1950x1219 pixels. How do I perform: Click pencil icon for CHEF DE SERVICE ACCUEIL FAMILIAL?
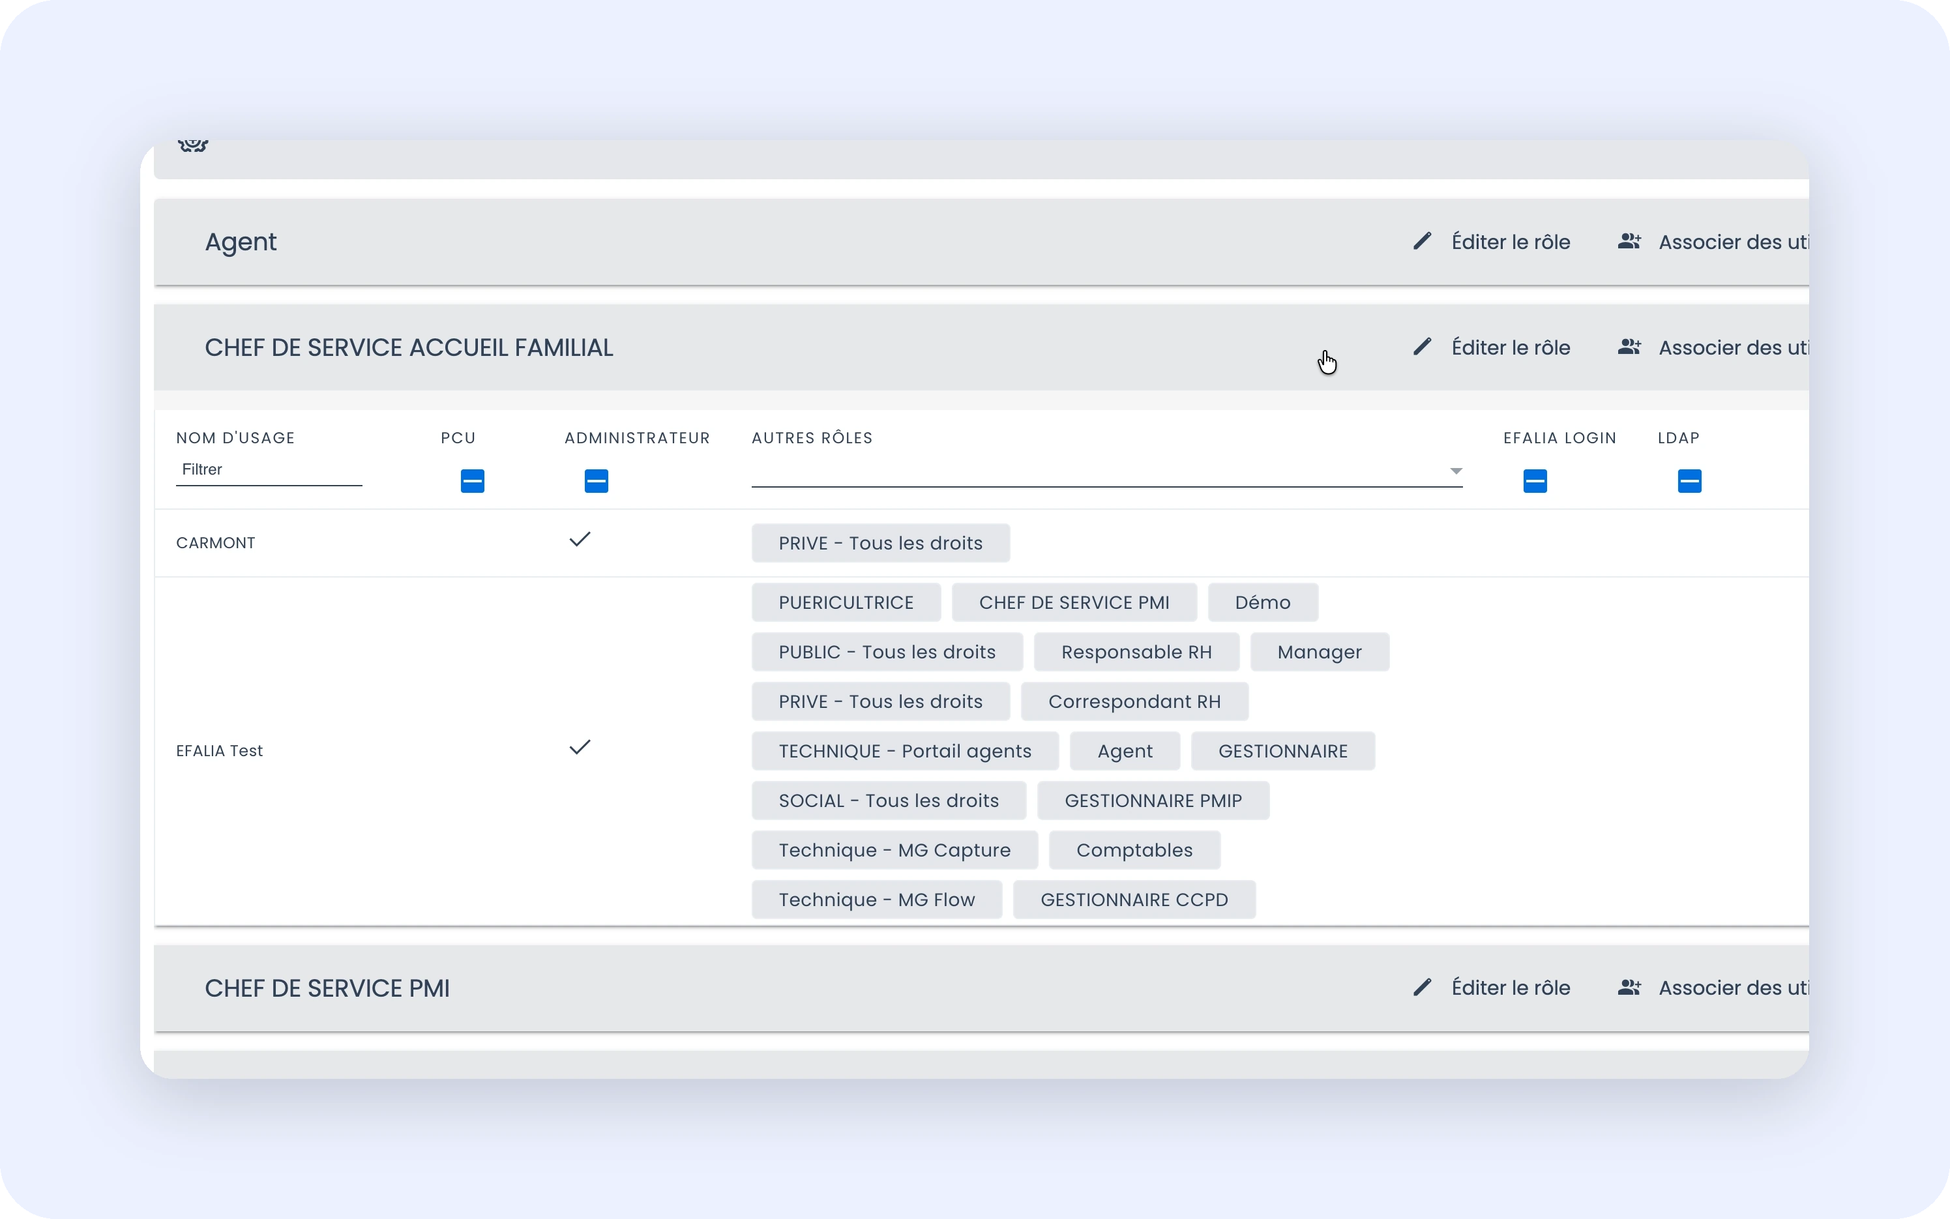pyautogui.click(x=1422, y=347)
